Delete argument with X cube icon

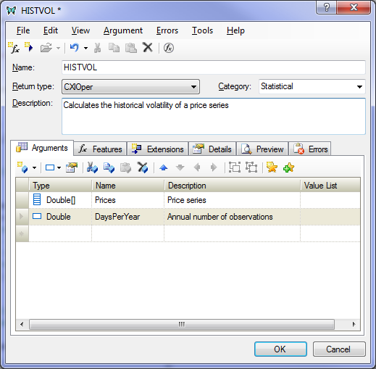click(x=143, y=167)
